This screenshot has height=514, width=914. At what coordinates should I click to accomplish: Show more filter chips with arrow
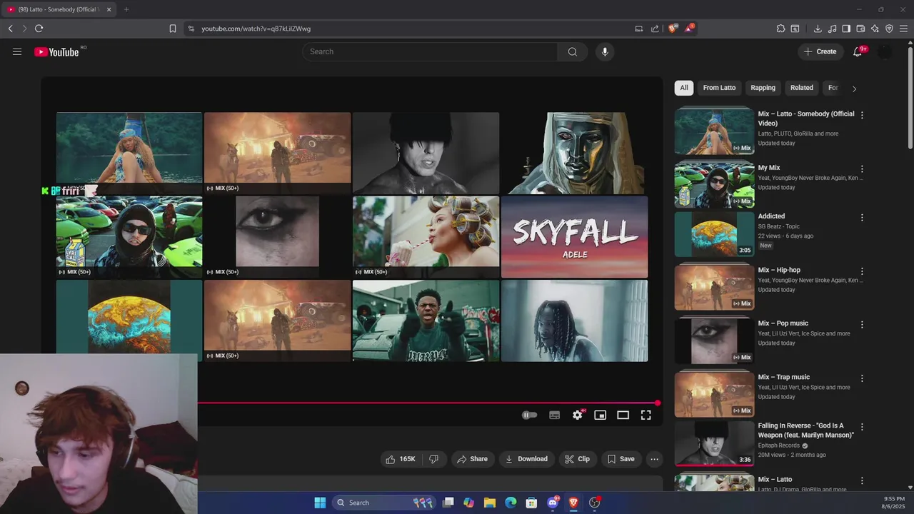click(x=854, y=89)
